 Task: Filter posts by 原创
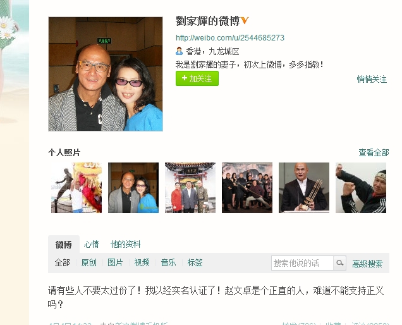coord(88,262)
